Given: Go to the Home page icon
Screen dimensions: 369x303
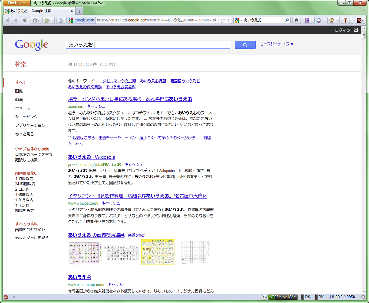Looking at the screenshot, I should 296,20.
